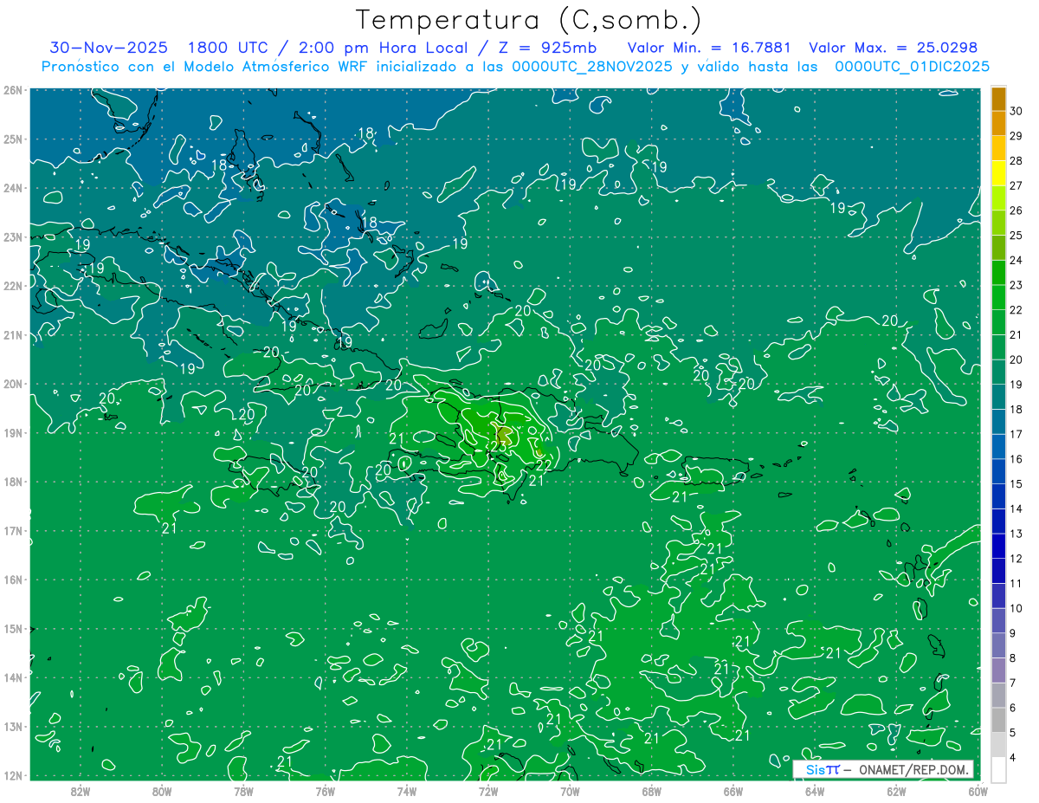
Task: Click the yellow colorbar segment between 27 and 28
Action: pos(998,172)
